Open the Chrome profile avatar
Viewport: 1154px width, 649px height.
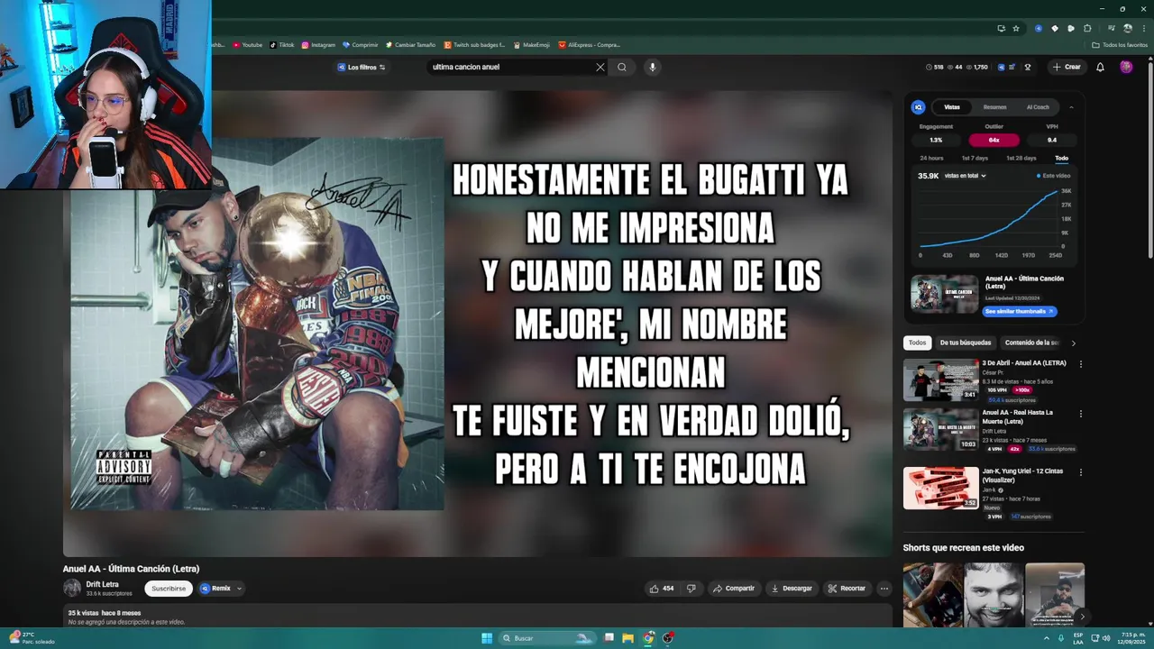(1128, 28)
